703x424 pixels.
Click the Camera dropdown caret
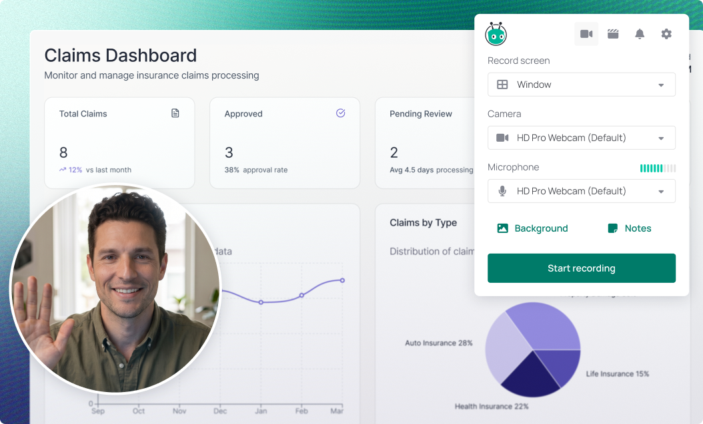coord(661,138)
